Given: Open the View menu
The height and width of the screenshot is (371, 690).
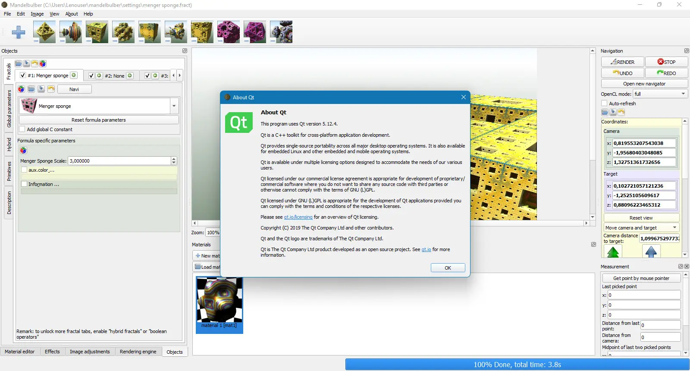Looking at the screenshot, I should click(54, 14).
